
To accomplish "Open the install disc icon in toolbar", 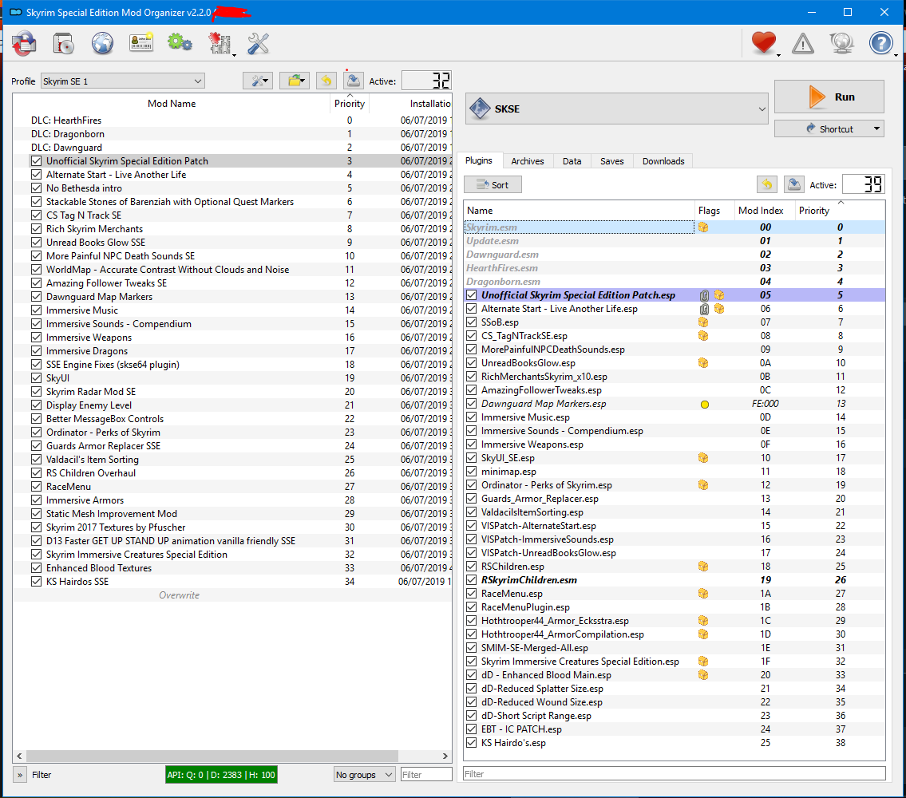I will (63, 43).
